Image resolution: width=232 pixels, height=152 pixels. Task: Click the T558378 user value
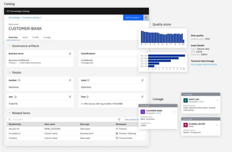pyautogui.click(x=13, y=104)
